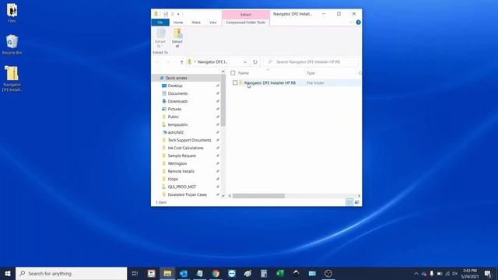
Task: Show hidden system tray icons
Action: click(416, 273)
